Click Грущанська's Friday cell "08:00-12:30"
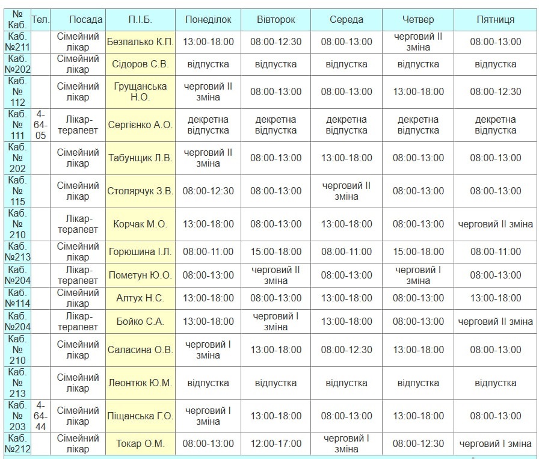542x459 pixels. pyautogui.click(x=495, y=91)
